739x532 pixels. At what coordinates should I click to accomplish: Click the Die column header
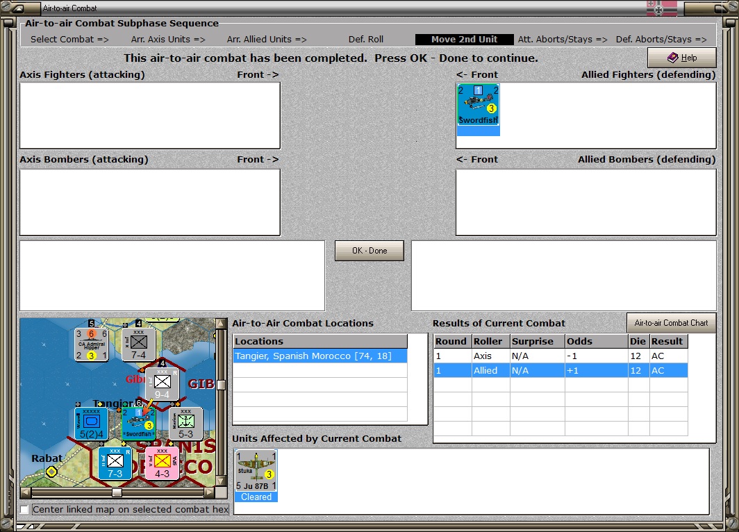638,341
